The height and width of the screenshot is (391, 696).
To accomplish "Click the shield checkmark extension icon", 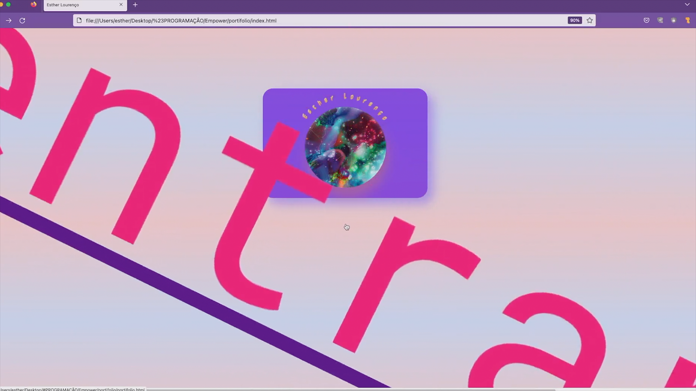I will point(660,21).
